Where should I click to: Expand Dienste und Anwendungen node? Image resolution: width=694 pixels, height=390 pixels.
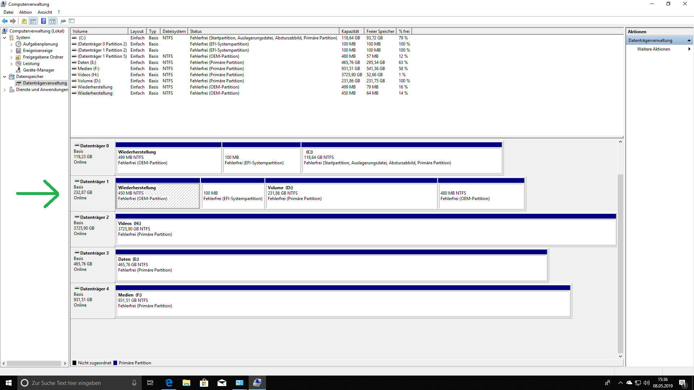click(x=4, y=90)
